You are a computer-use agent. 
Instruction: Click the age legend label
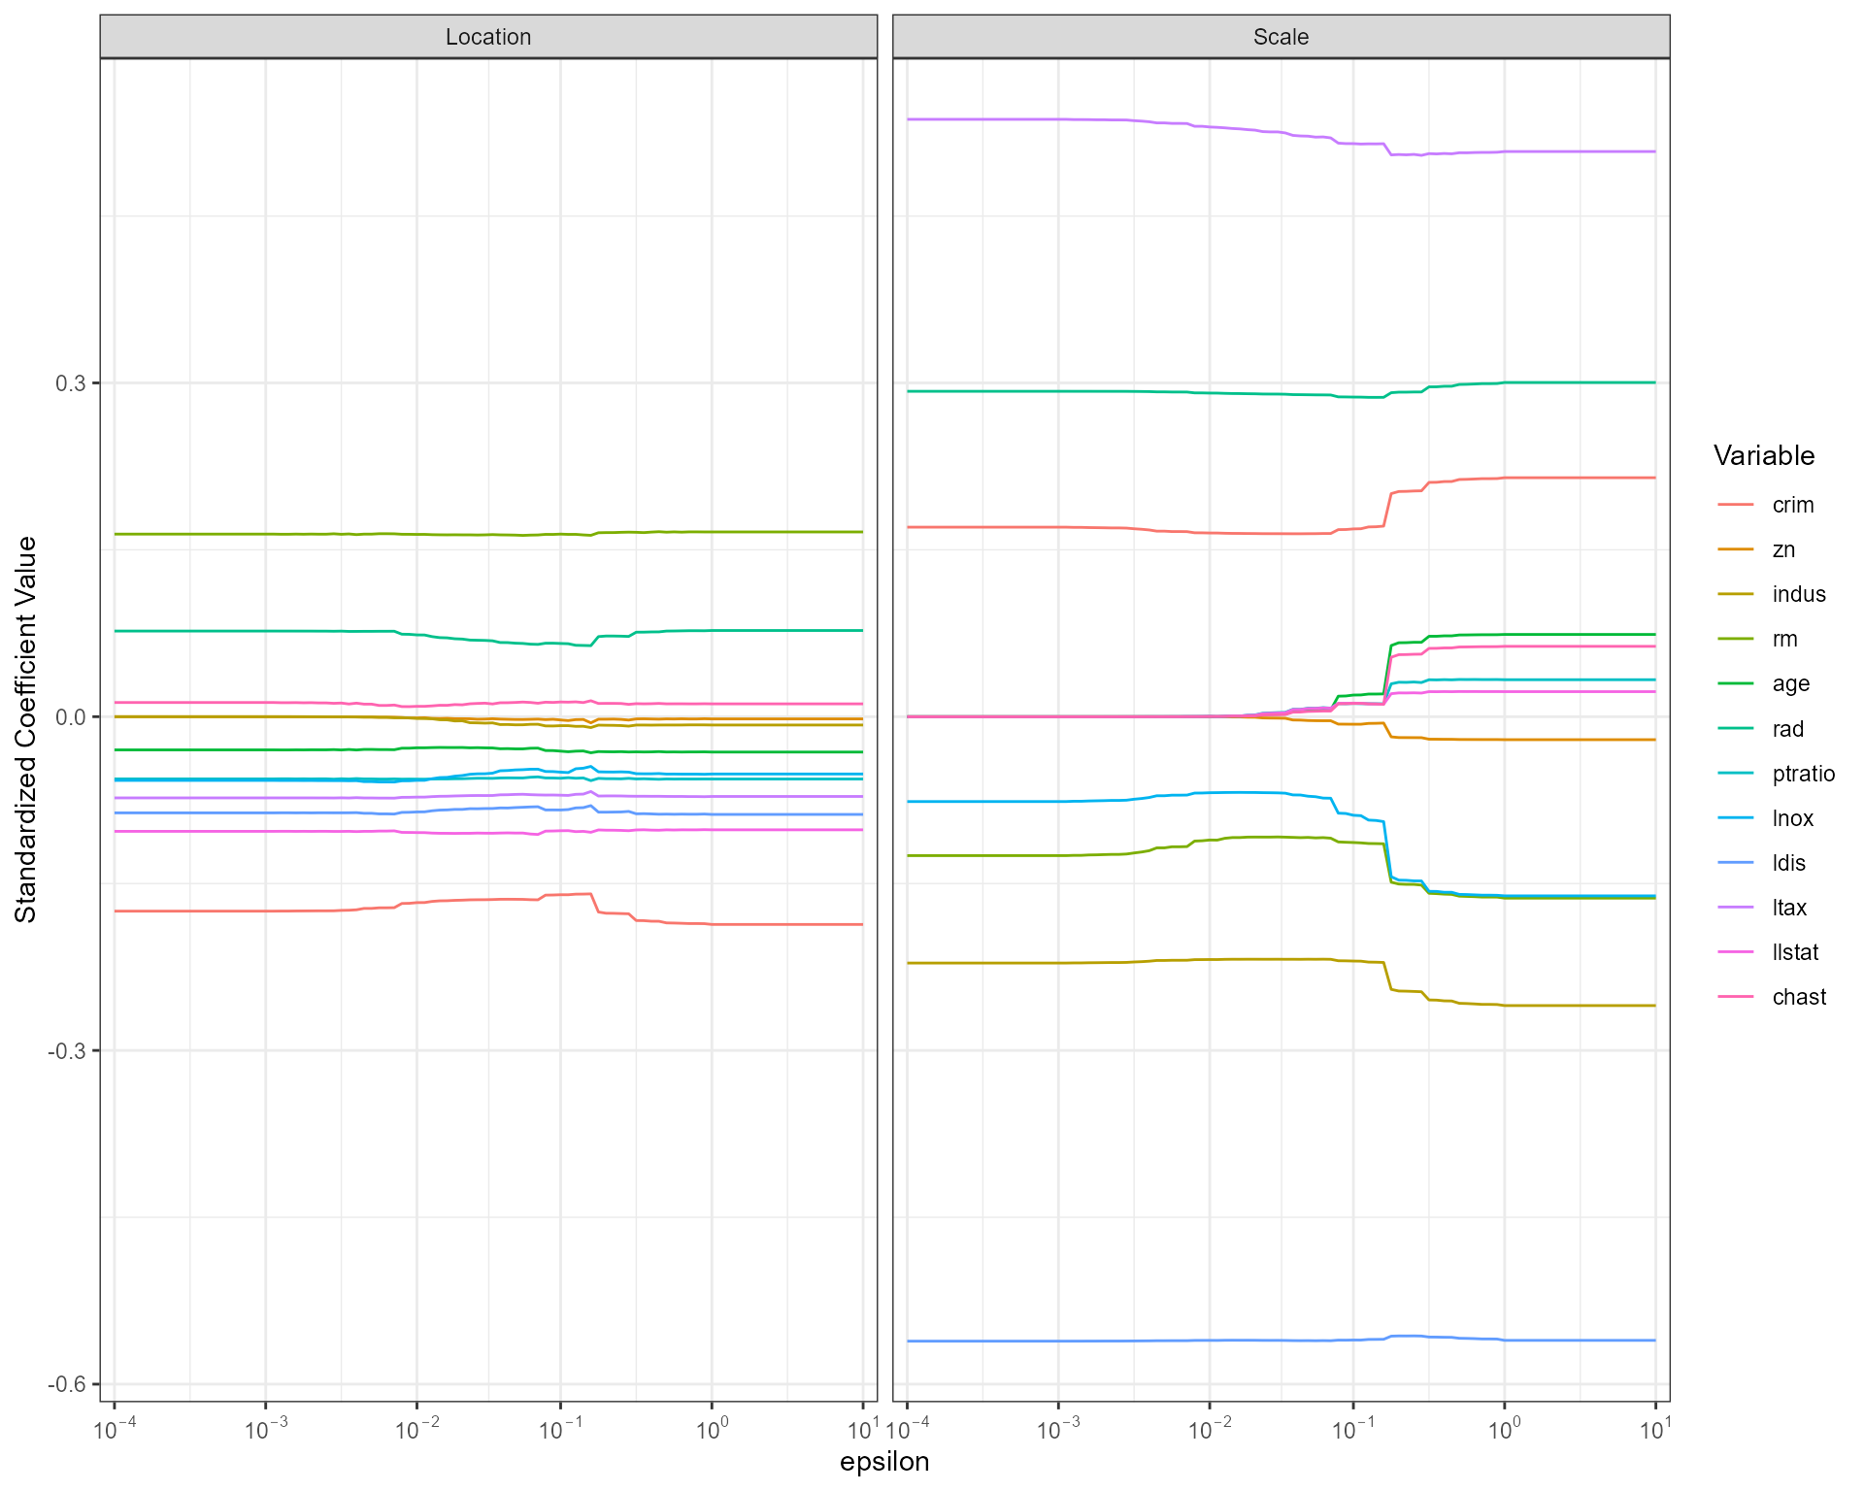point(1790,683)
